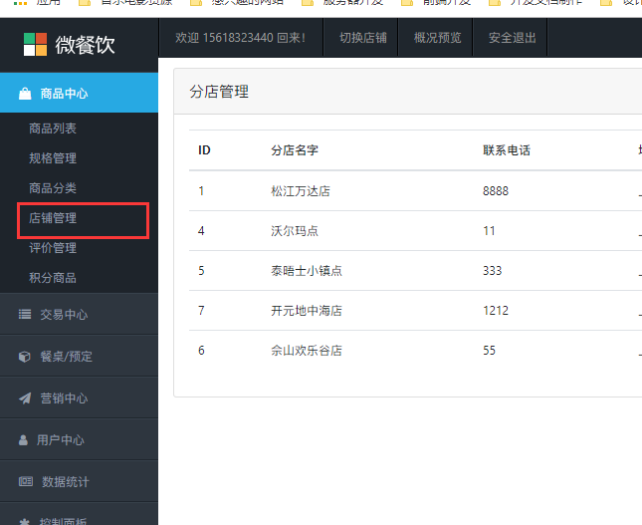Image resolution: width=642 pixels, height=525 pixels.
Task: Click the 切换店铺 button in top bar
Action: tap(363, 38)
